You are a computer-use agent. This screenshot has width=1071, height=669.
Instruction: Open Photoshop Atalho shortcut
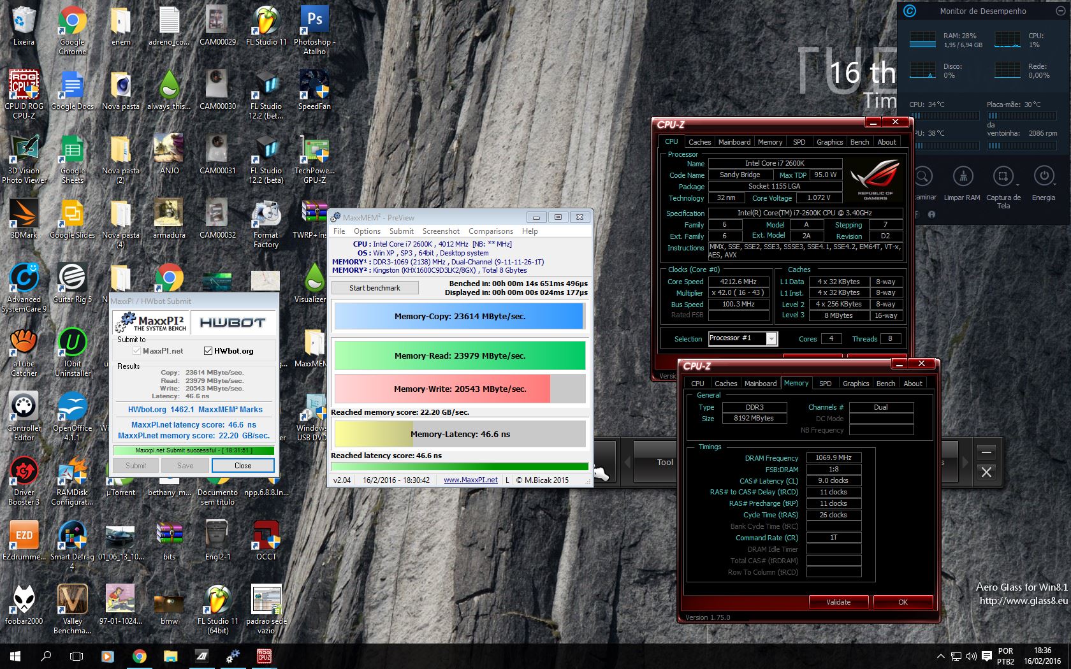(314, 30)
